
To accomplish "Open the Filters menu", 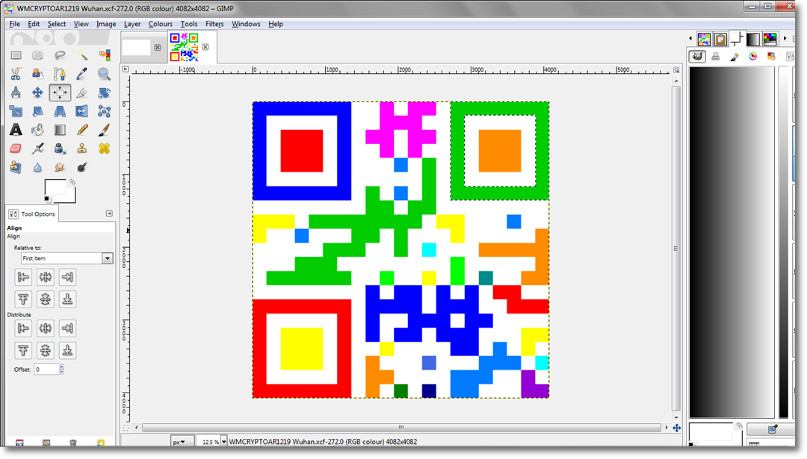I will click(x=214, y=24).
